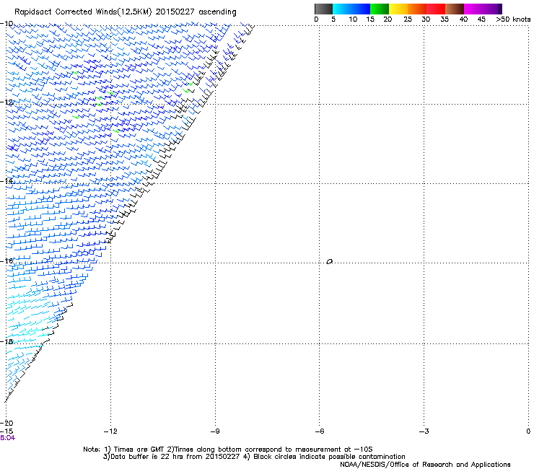
Task: Select the brown 35-40 knots legend segment
Action: (455, 9)
